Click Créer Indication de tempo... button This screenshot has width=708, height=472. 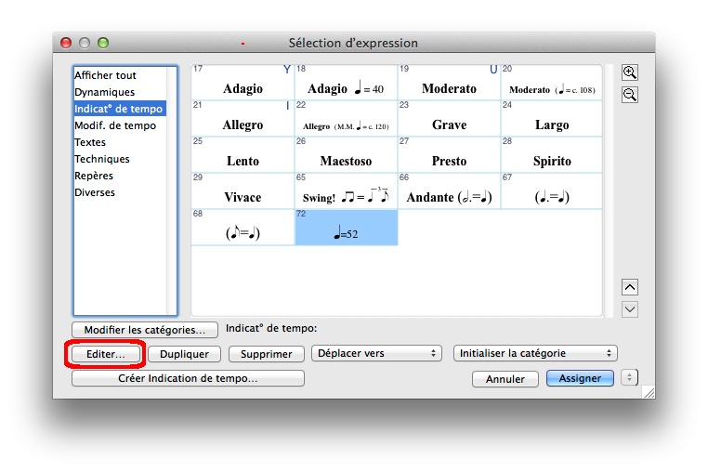point(188,378)
